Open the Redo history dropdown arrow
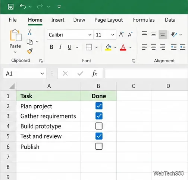Screen dimensions: 188x180 tap(48, 7)
